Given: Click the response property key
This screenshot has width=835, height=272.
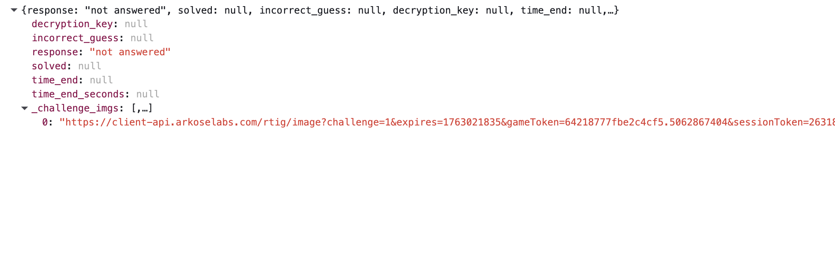Looking at the screenshot, I should 55,52.
